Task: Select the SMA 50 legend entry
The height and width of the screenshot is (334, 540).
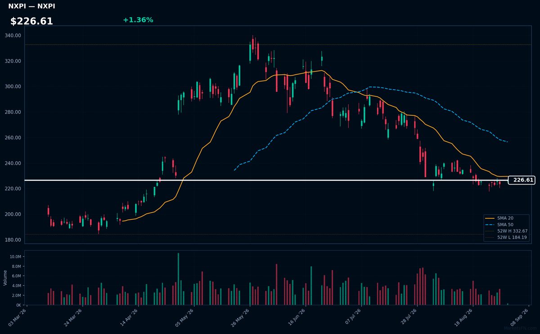Action: 506,224
